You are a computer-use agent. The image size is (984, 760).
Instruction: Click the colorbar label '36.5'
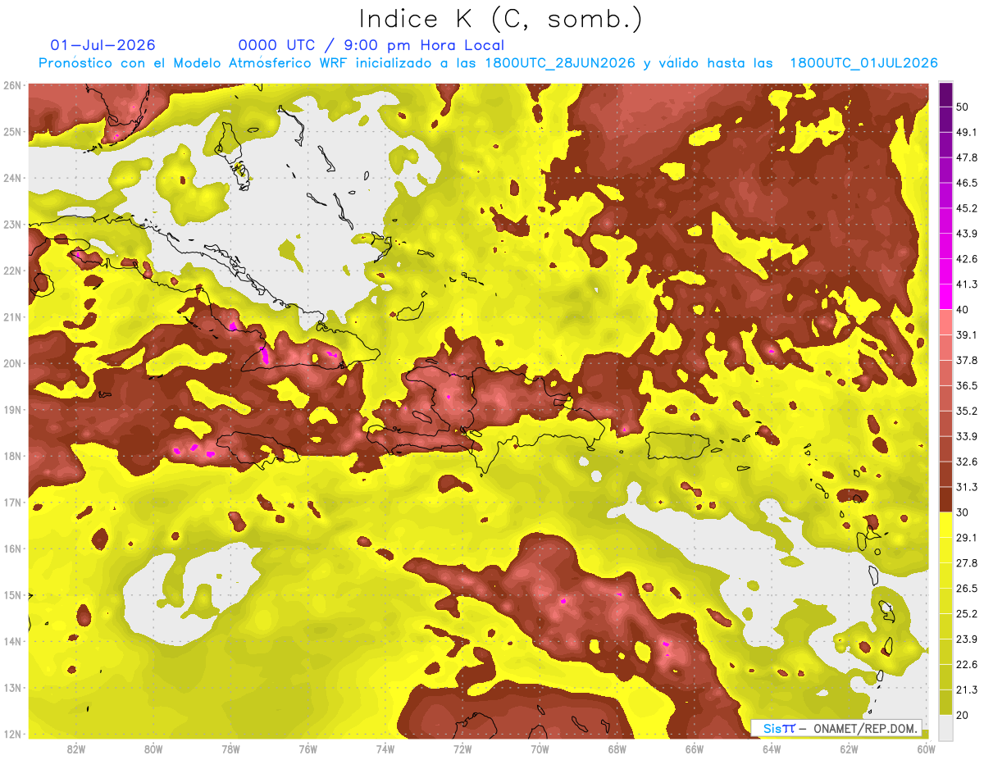coord(966,385)
